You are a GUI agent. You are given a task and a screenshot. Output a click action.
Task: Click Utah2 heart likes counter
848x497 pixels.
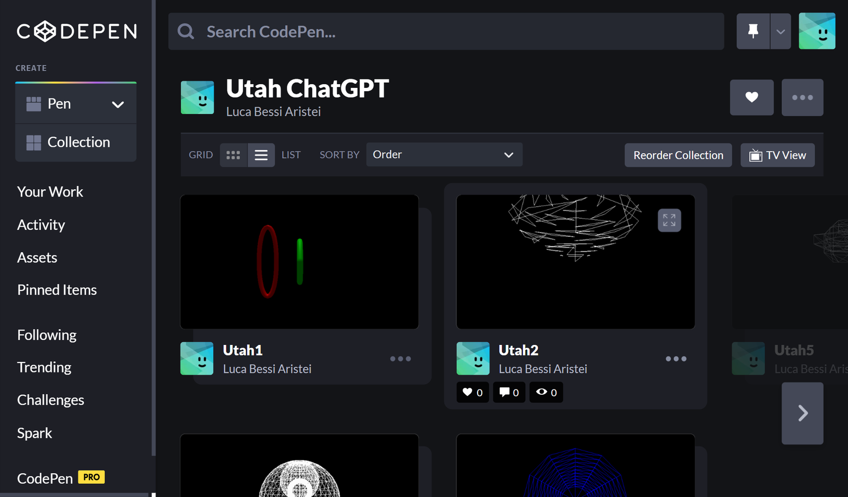[x=472, y=393]
